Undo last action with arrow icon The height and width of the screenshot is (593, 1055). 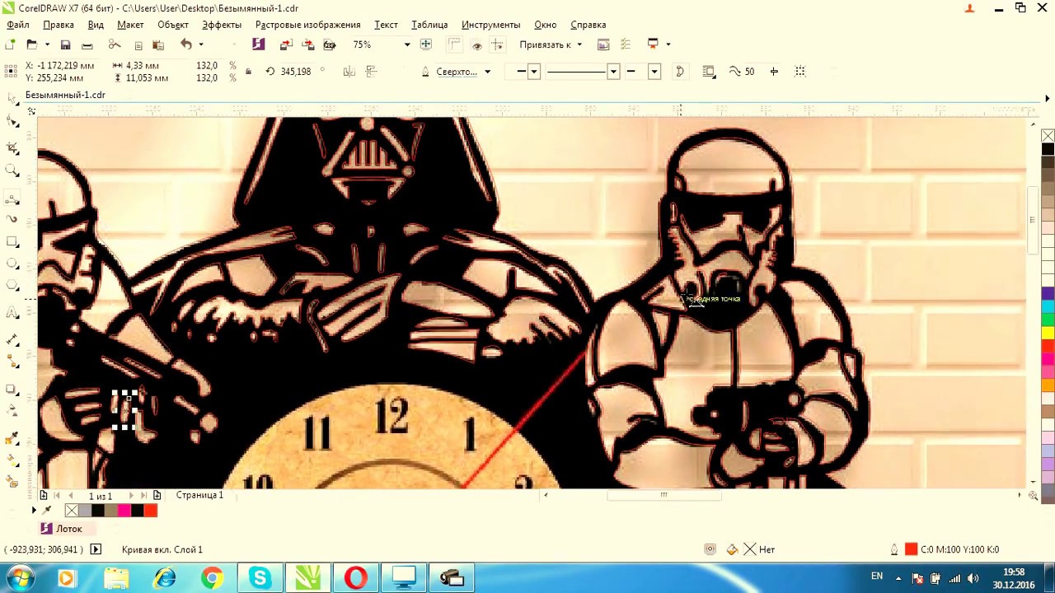coord(186,44)
